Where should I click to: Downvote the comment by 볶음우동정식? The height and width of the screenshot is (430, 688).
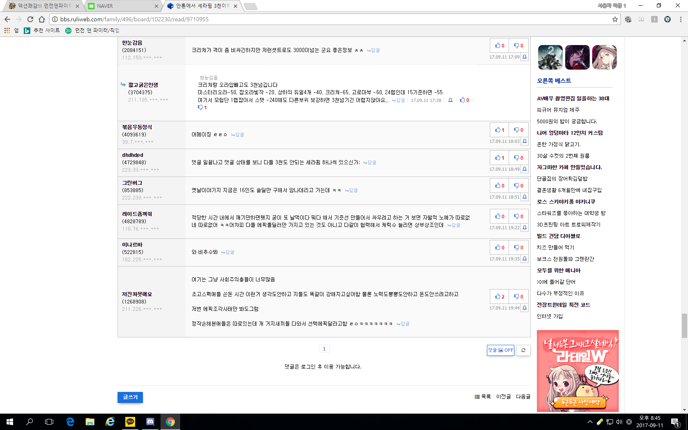tap(518, 130)
